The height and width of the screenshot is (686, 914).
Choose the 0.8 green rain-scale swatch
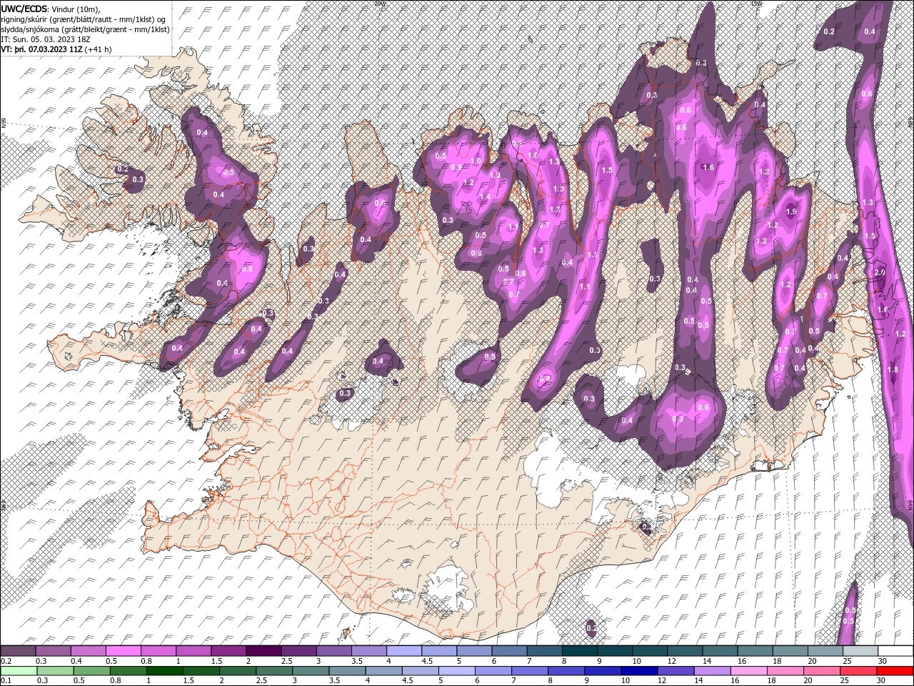point(128,671)
